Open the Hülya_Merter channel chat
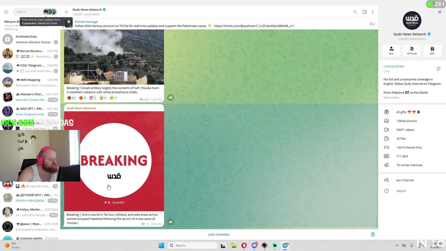 [30, 212]
